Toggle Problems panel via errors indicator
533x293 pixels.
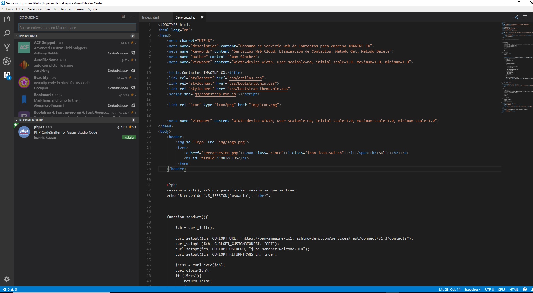[x=8, y=289]
